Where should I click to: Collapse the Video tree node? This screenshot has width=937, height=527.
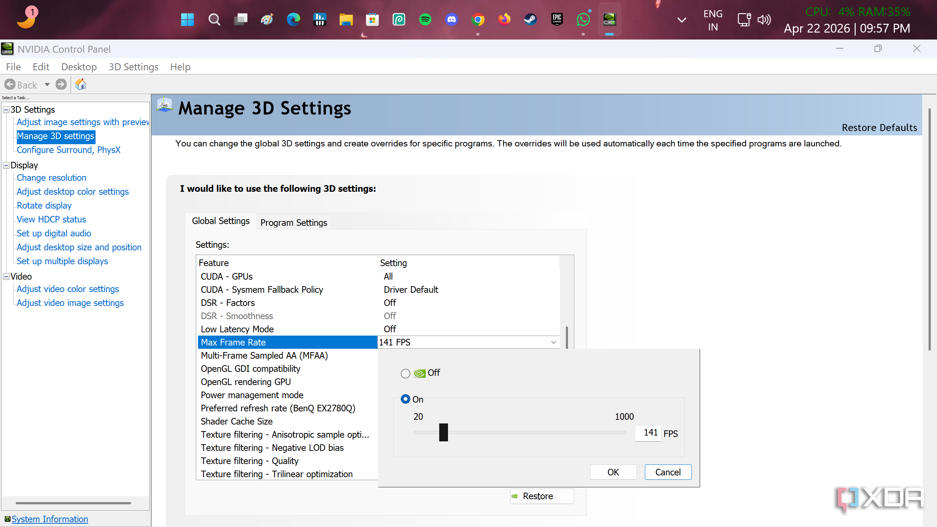click(6, 277)
